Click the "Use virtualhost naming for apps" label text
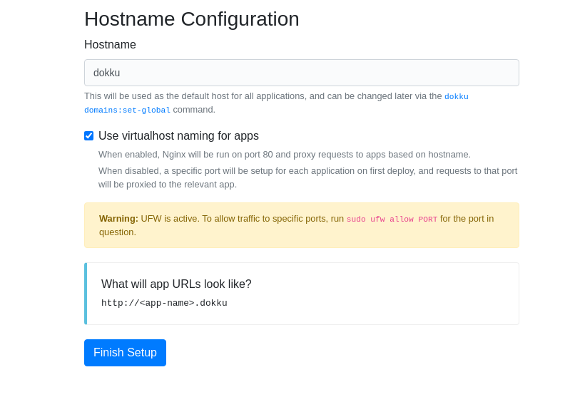The height and width of the screenshot is (397, 565). click(x=178, y=135)
